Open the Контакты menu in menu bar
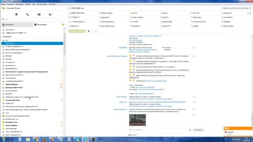The width and height of the screenshot is (253, 142). click(10, 4)
